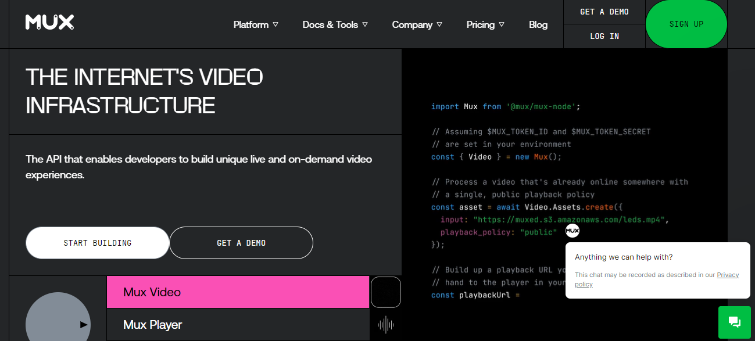Expand the Docs & Tools dropdown
Screen dimensions: 755x341
[335, 24]
